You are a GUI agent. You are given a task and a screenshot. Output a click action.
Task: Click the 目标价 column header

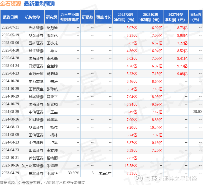click(x=196, y=17)
